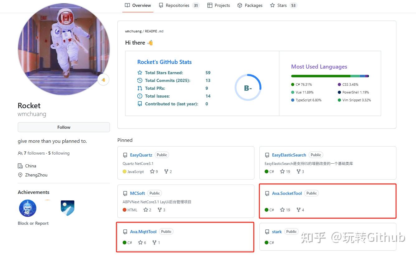Click the fork icon on Ava.MqttTool
This screenshot has height=255, width=416.
(x=154, y=243)
